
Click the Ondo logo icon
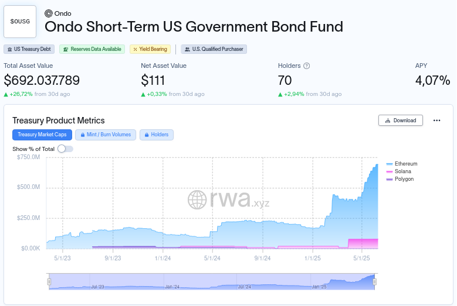(49, 13)
